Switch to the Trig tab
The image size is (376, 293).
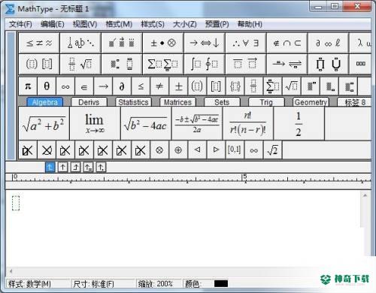[x=266, y=102]
